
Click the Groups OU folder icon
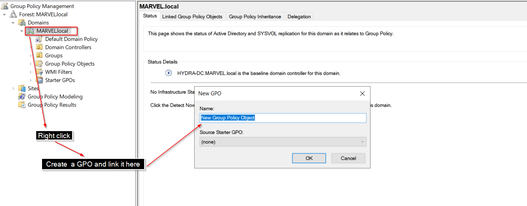(x=39, y=56)
